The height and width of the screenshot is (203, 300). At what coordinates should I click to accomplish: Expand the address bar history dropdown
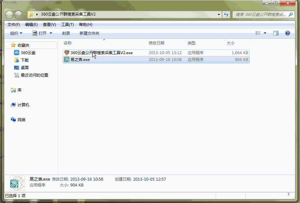point(219,14)
